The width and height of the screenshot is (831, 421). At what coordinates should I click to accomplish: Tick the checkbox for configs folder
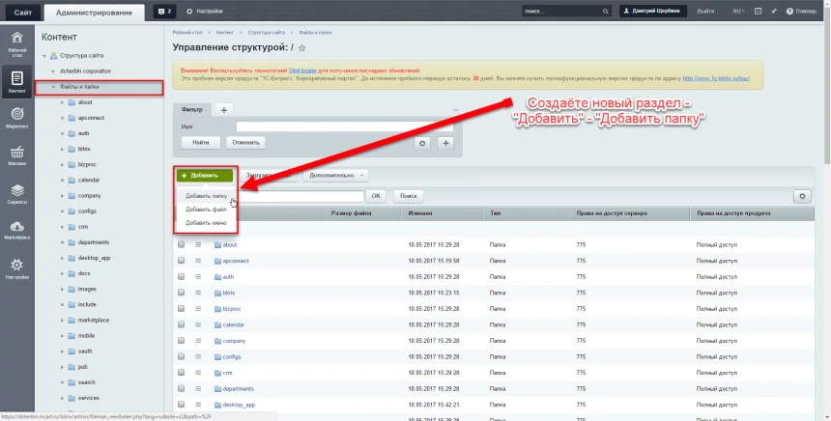click(x=181, y=356)
